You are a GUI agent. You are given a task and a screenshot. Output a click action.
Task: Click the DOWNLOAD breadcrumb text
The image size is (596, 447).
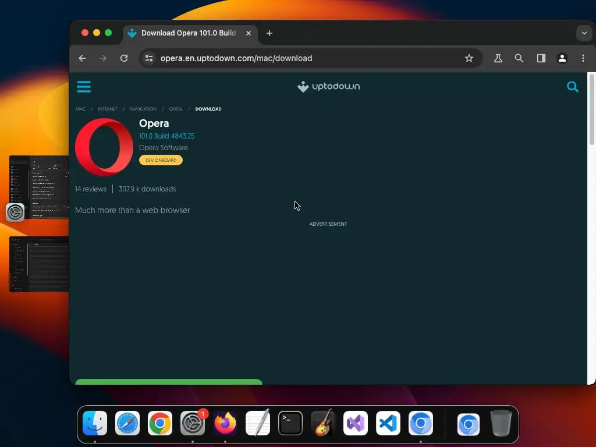click(x=208, y=109)
